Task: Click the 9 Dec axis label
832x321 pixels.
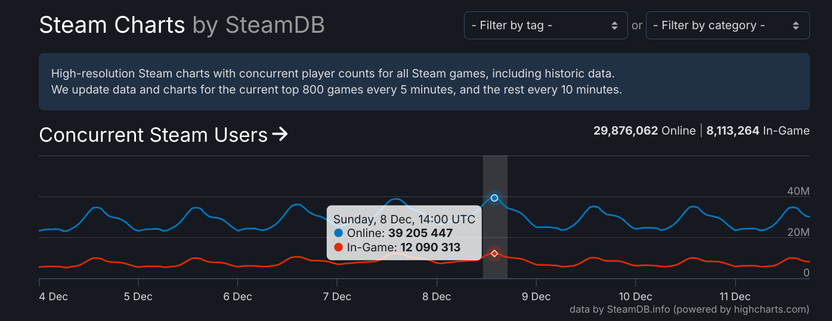Action: tap(536, 297)
